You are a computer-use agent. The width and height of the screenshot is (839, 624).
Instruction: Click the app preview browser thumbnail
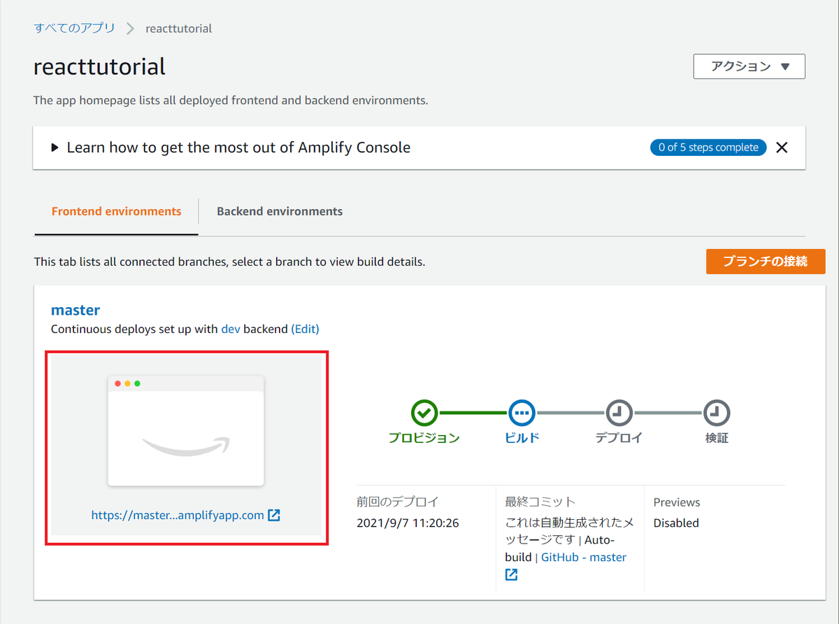pos(185,431)
